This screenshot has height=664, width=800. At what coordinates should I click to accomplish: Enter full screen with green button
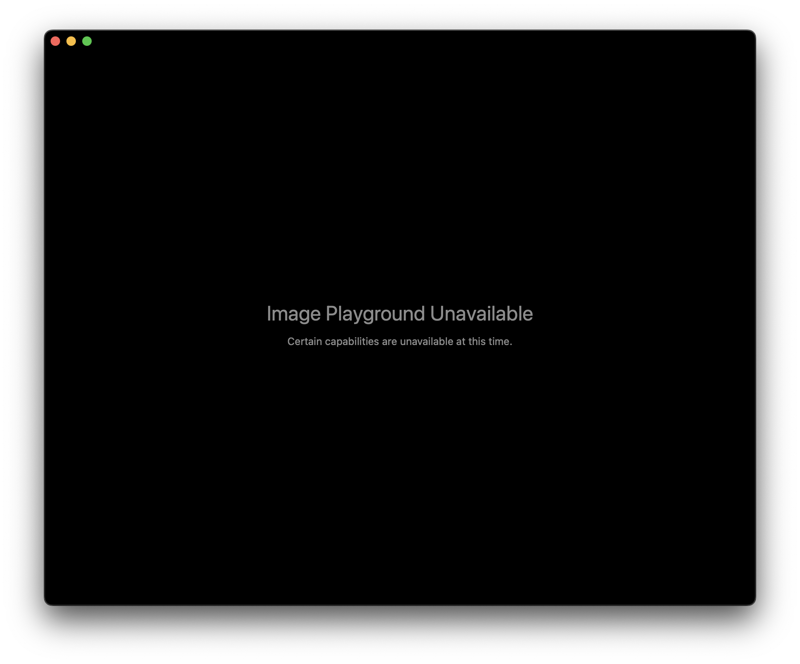[87, 41]
